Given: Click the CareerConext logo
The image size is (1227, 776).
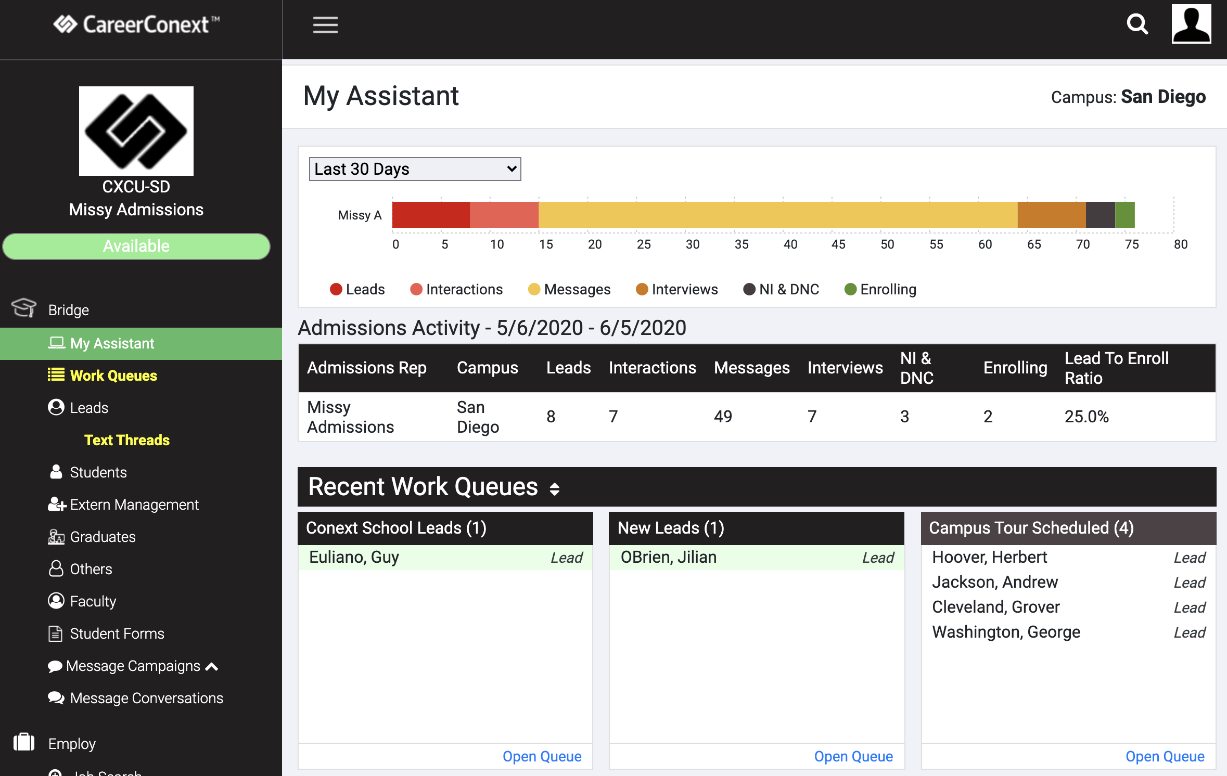Looking at the screenshot, I should pos(136,24).
